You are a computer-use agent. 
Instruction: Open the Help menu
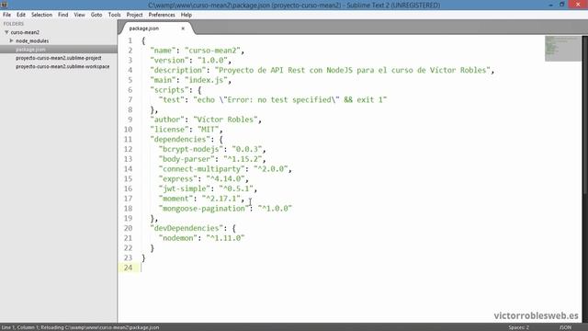(187, 15)
